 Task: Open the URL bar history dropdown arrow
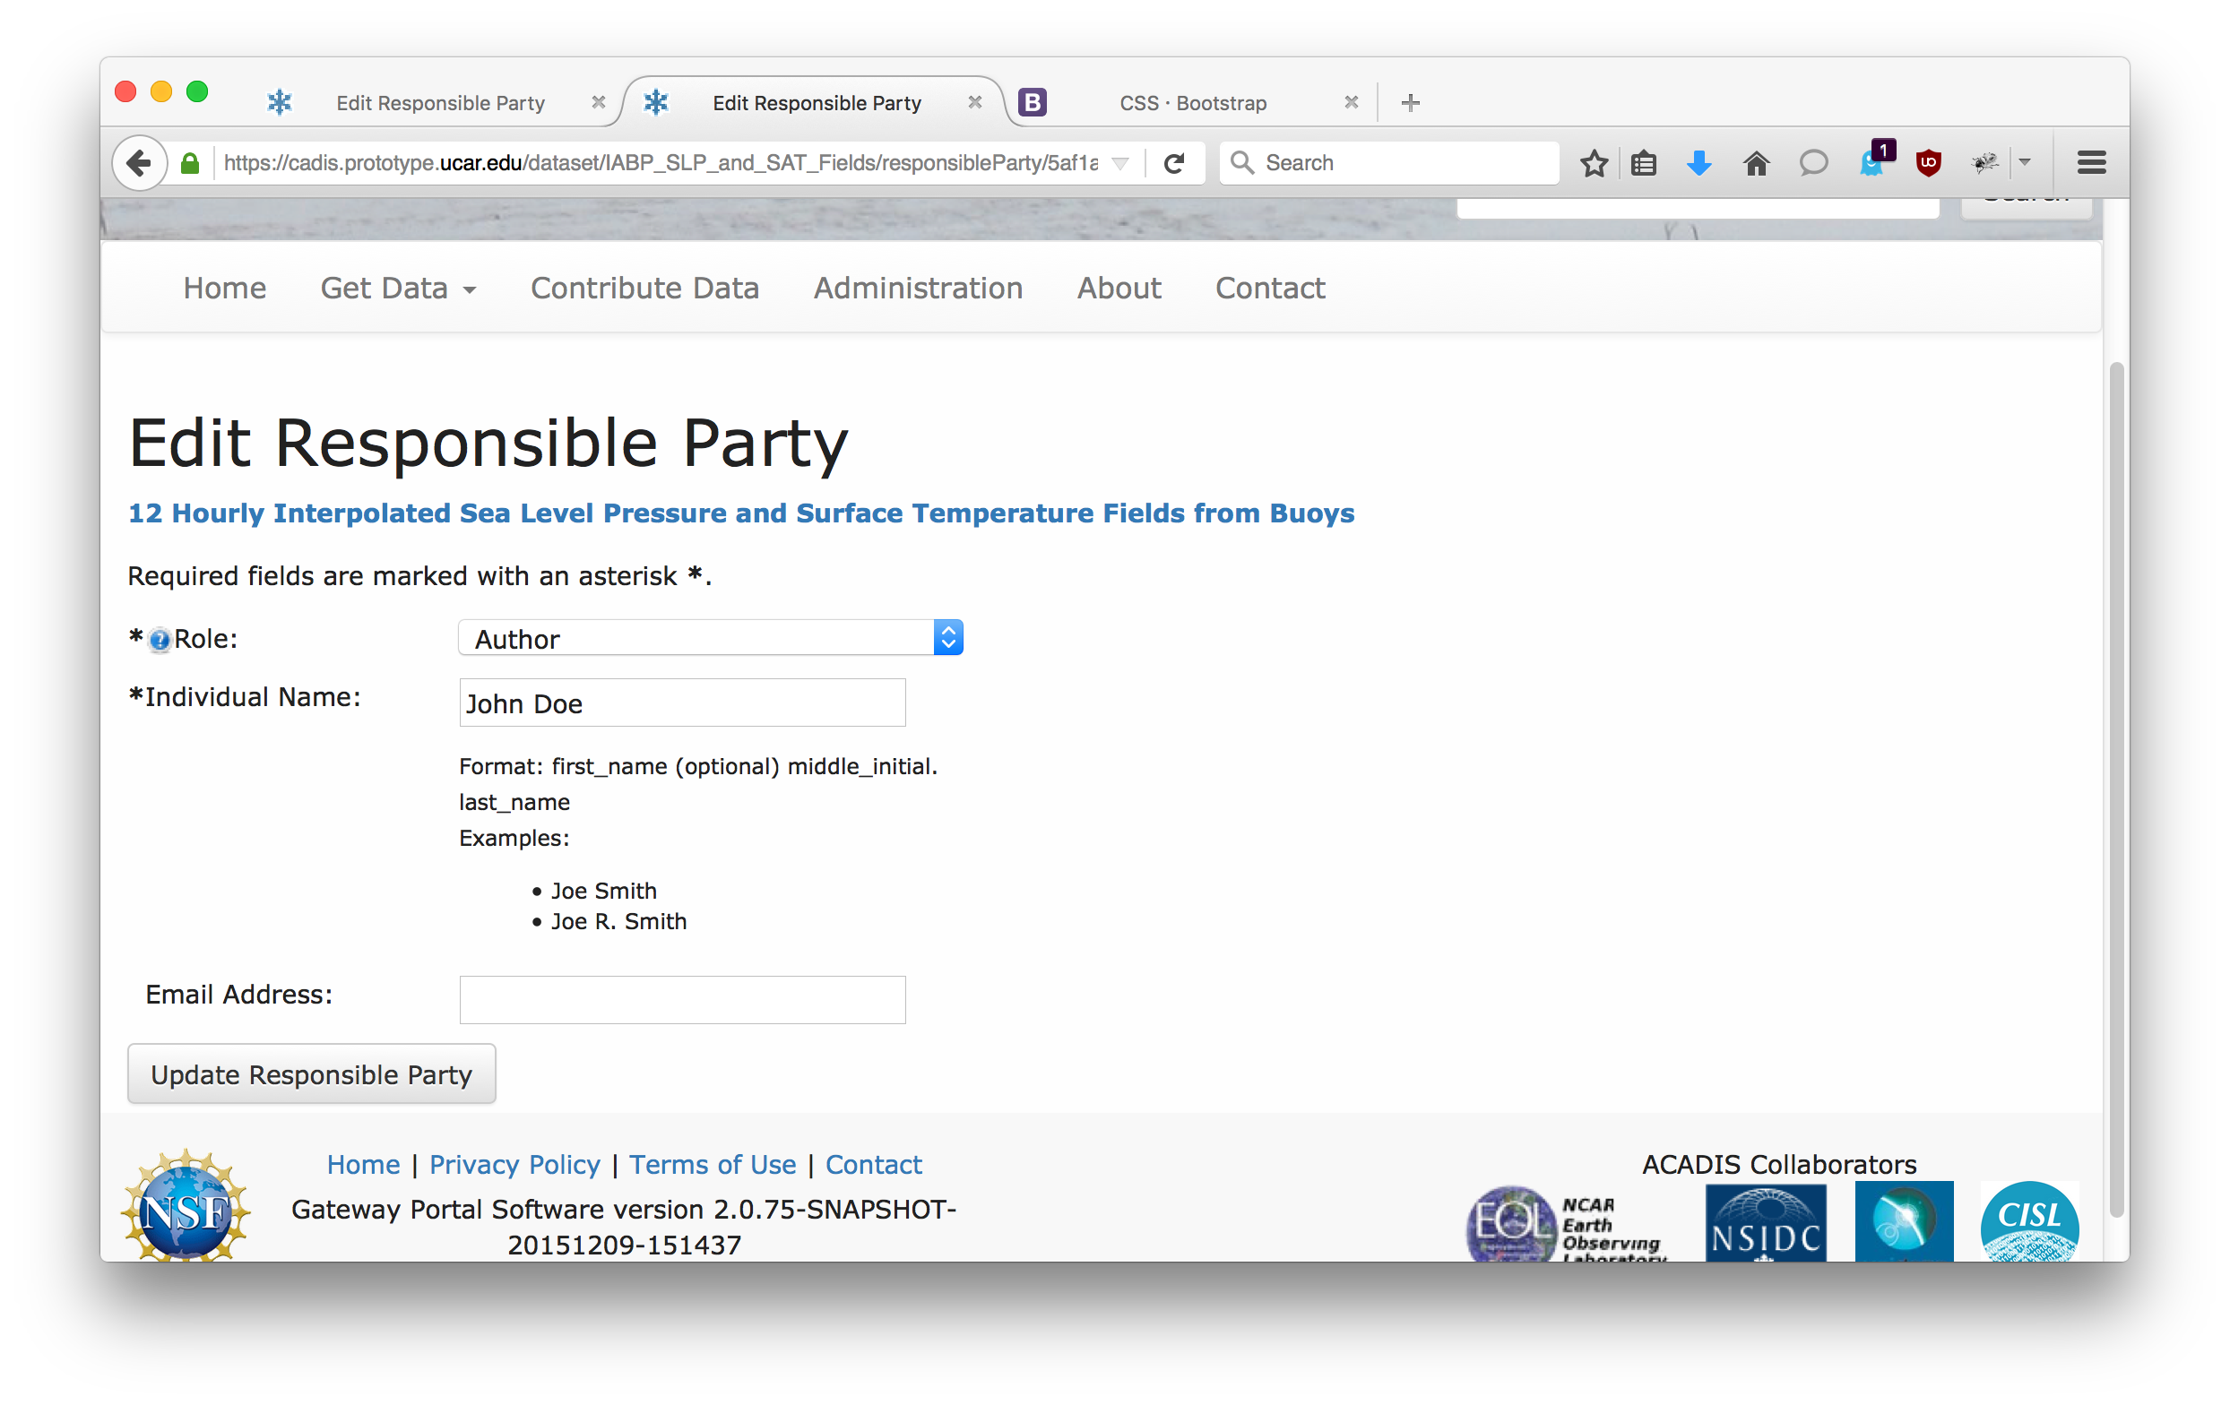click(x=1119, y=164)
